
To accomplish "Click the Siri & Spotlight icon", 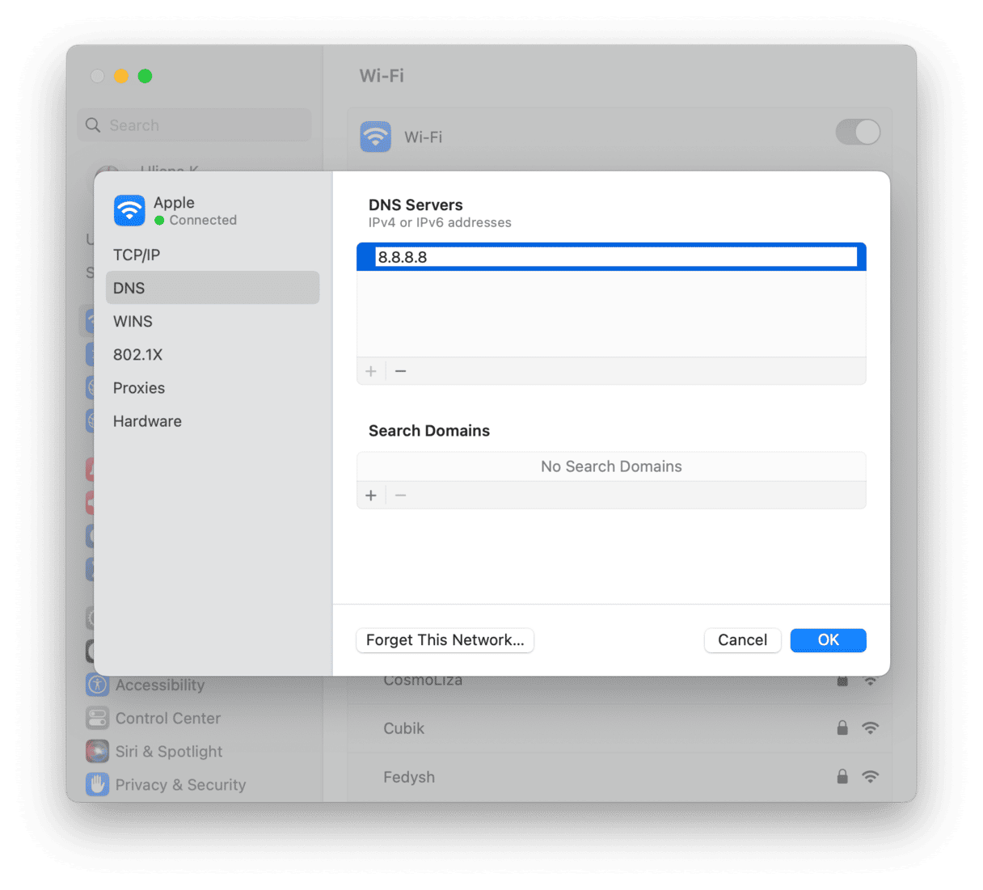I will (x=97, y=751).
